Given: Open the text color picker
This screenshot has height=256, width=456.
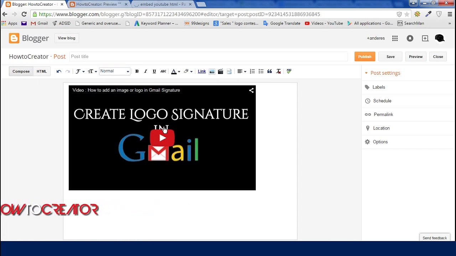Looking at the screenshot, I should [176, 71].
